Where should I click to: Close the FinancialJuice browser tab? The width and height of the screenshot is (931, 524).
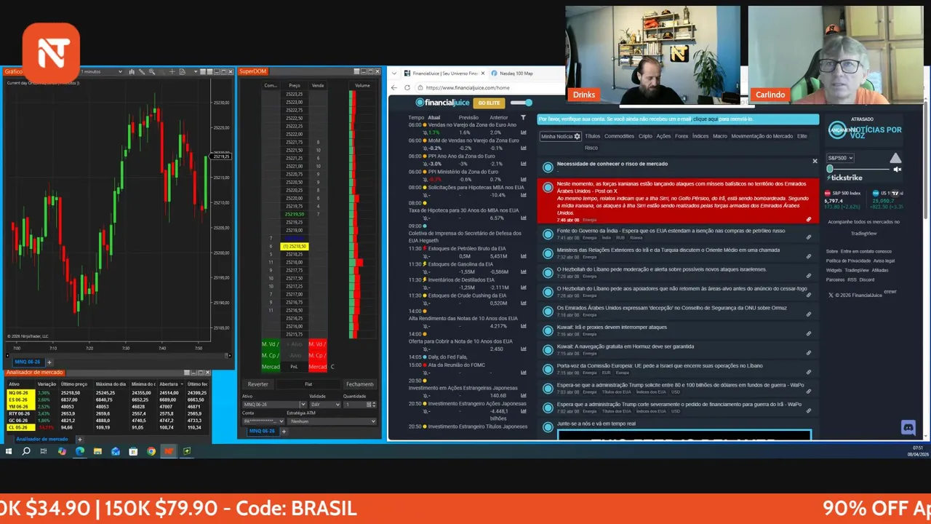point(483,74)
